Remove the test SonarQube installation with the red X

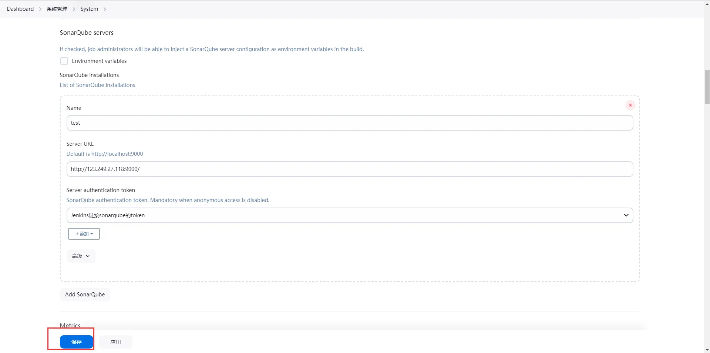click(630, 105)
